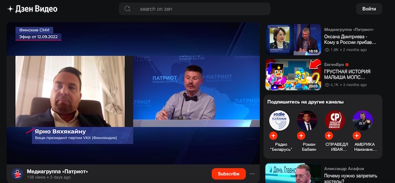Subscribe plus button for АМЕРИКА Наизнанку
395x183 pixels.
pos(356,136)
